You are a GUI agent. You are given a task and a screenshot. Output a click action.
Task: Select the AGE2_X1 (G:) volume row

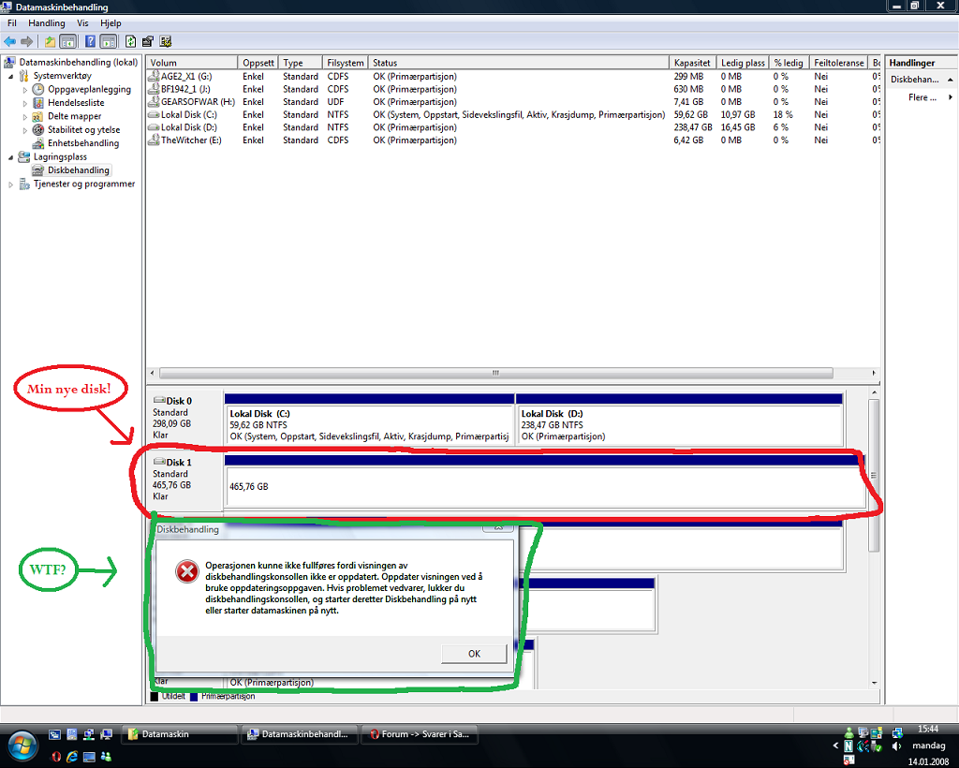pyautogui.click(x=512, y=77)
